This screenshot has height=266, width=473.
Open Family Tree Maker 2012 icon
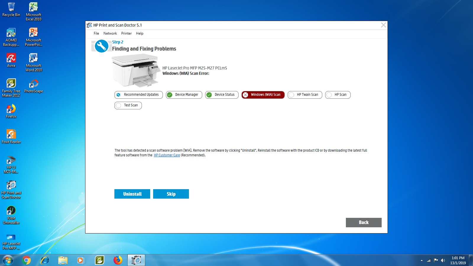11,88
